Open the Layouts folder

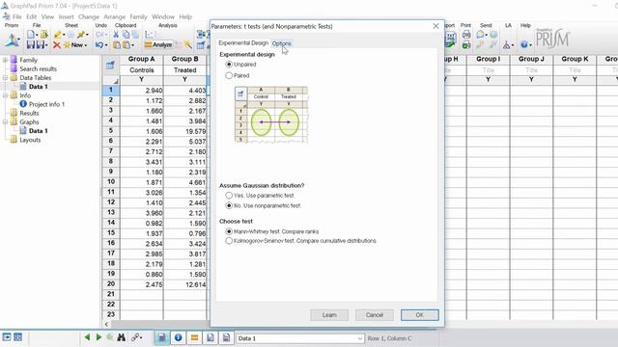pos(30,140)
